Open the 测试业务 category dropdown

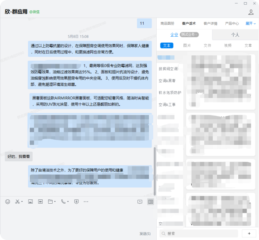(x=190, y=35)
